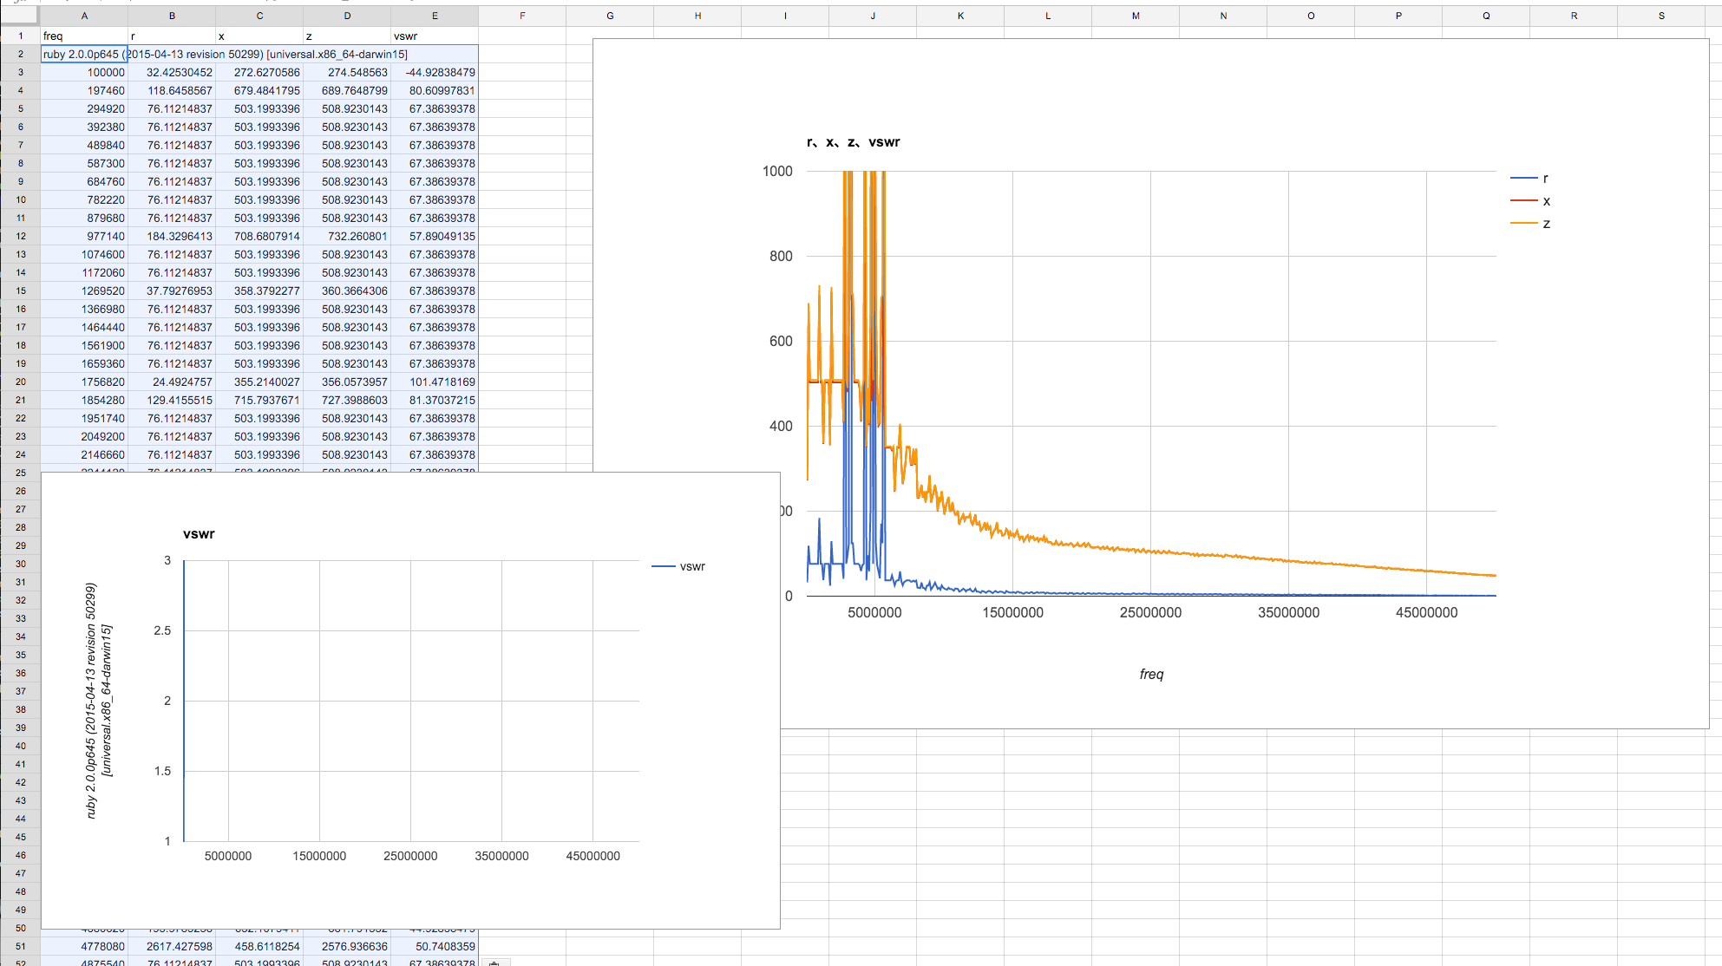Select row 12 header
Image resolution: width=1722 pixels, height=966 pixels.
click(20, 236)
